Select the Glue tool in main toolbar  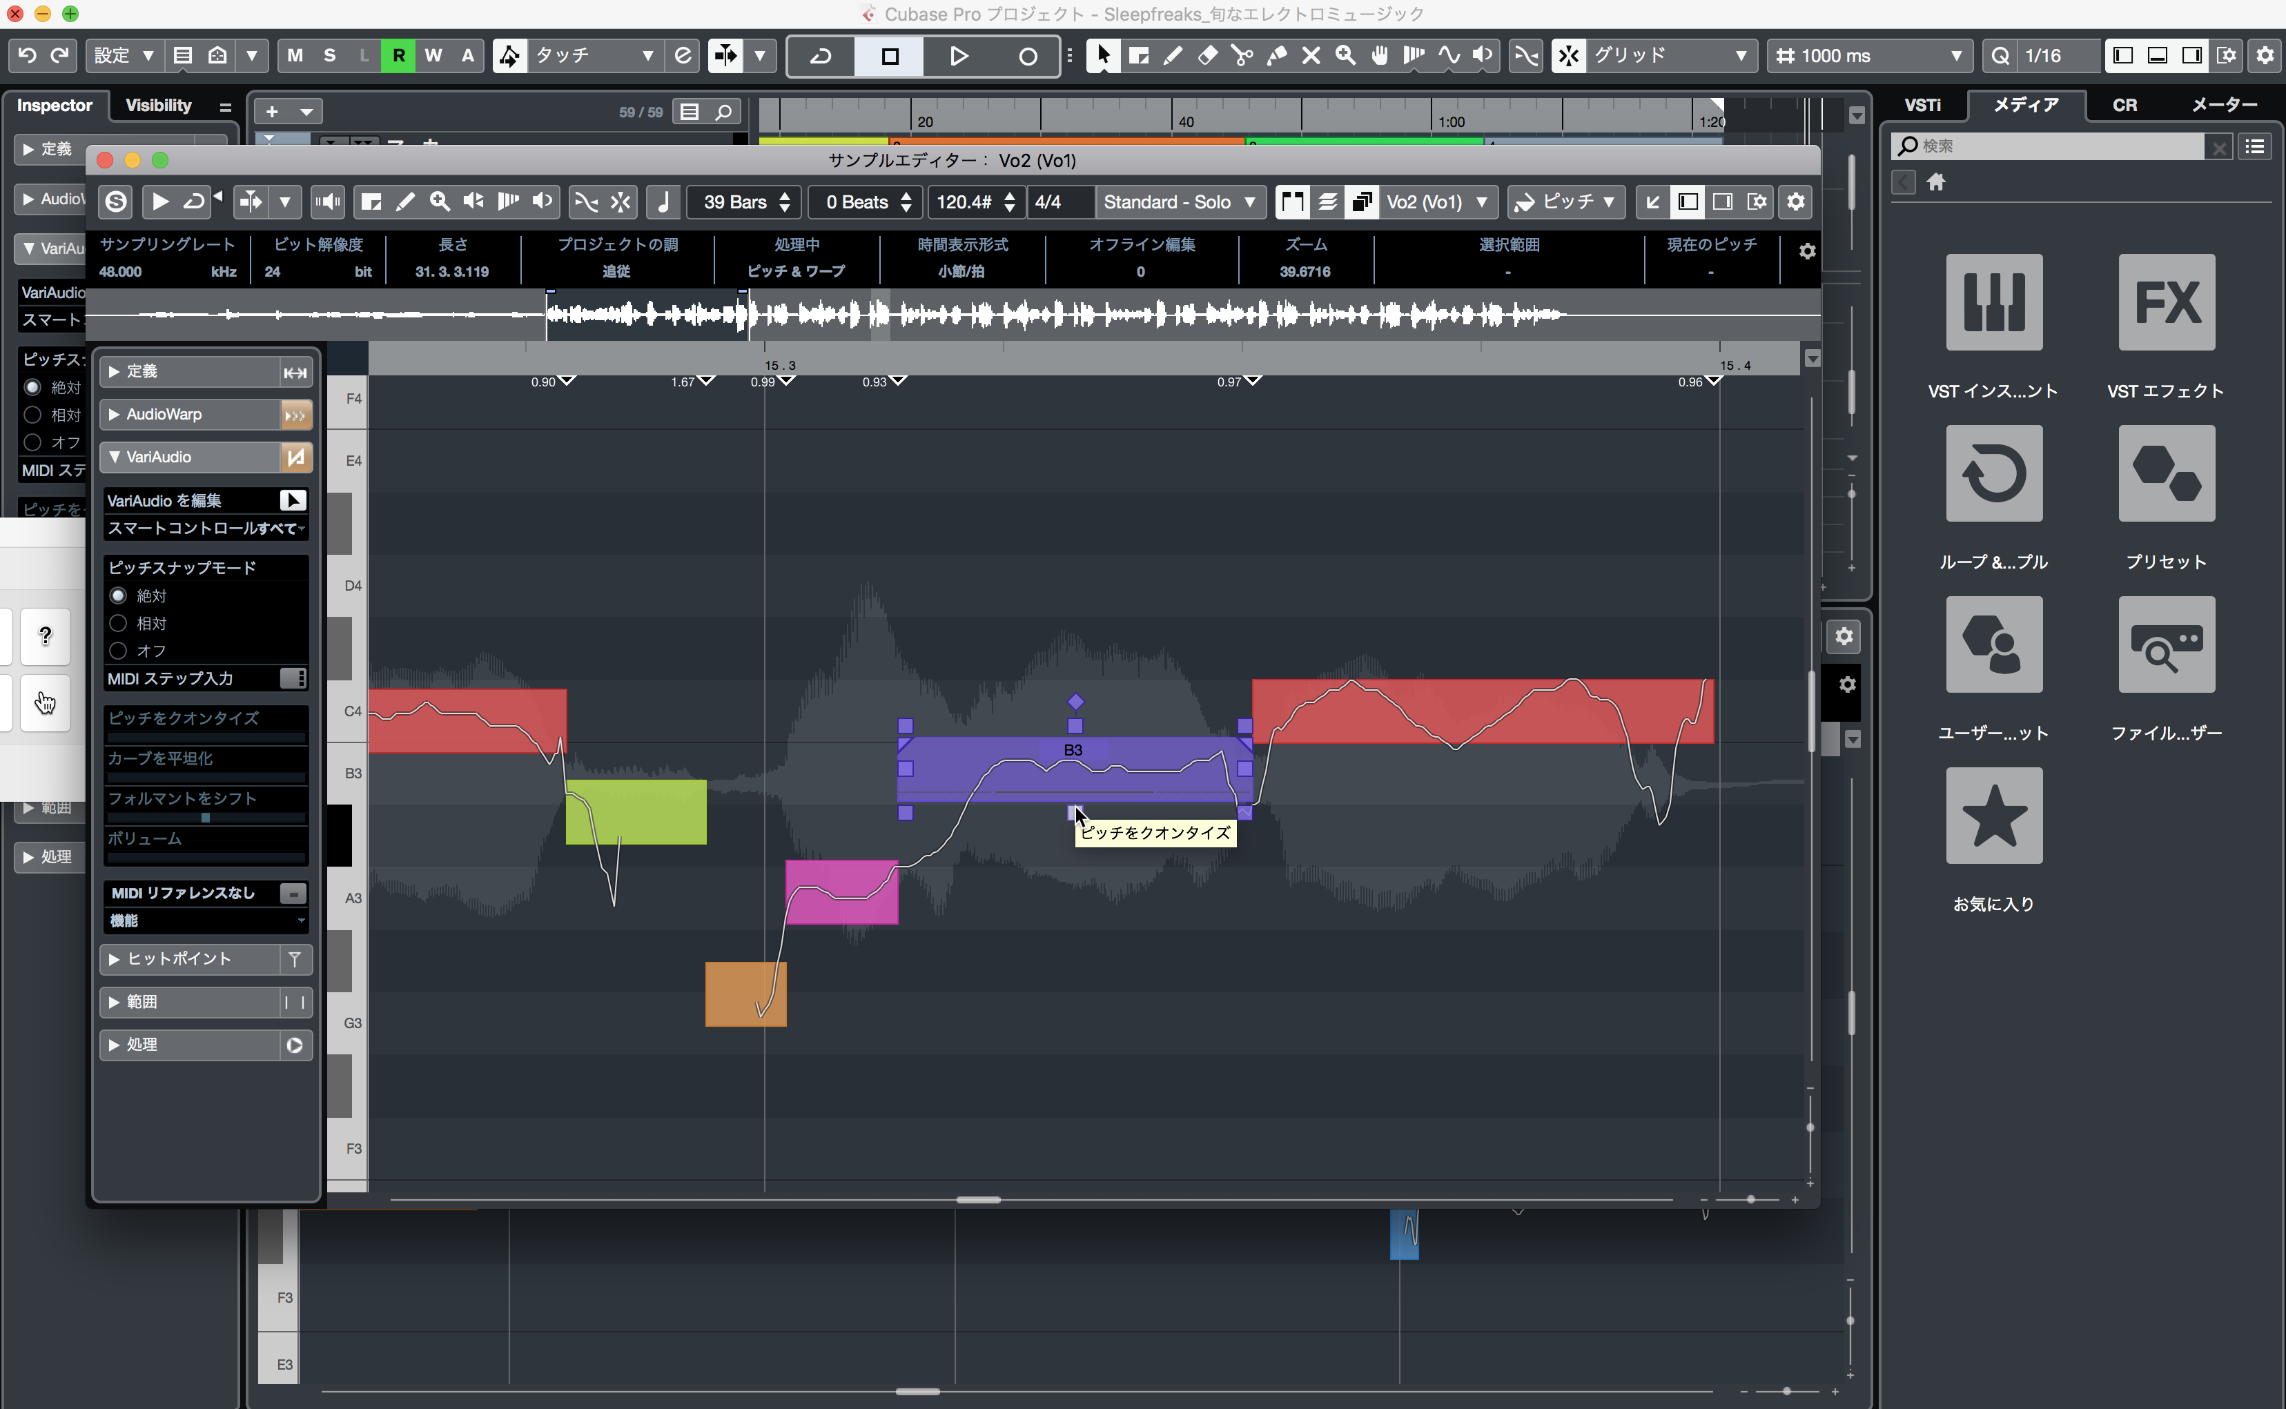[1277, 56]
